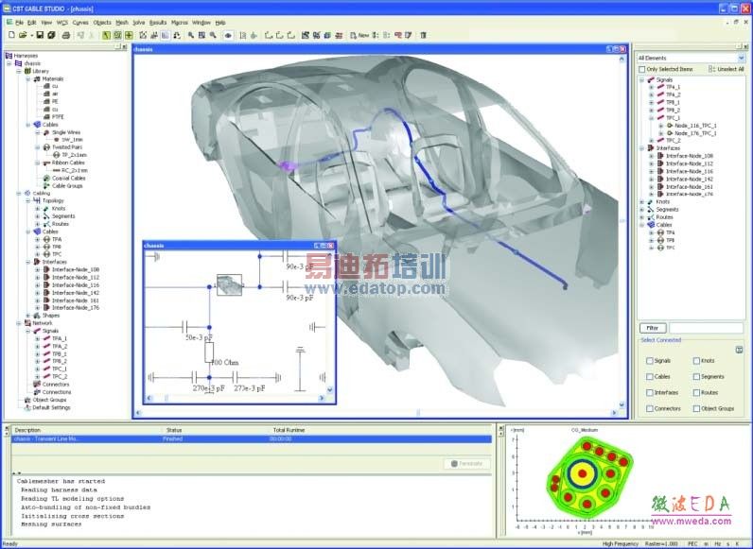Click the filter text input field
753x549 pixels.
tap(706, 328)
